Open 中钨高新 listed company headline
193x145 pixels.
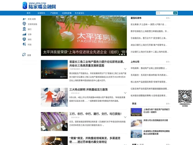149,68
